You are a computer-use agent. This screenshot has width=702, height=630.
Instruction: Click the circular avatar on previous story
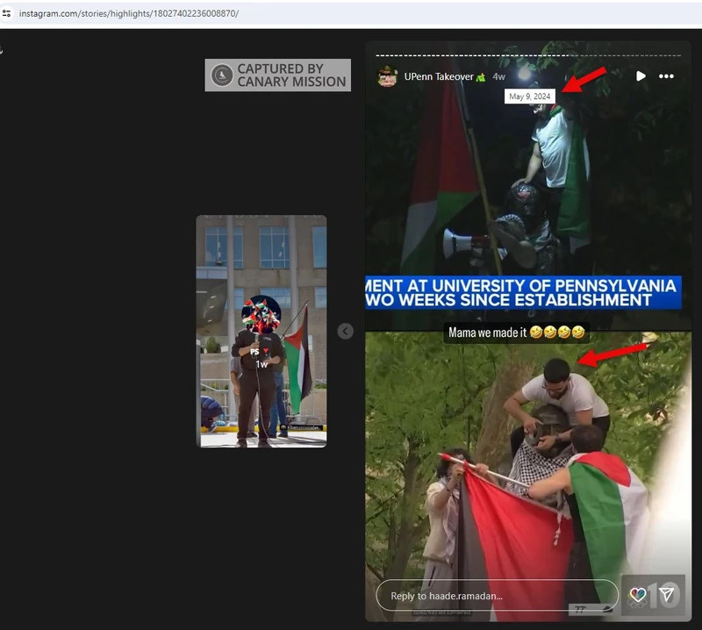pyautogui.click(x=261, y=314)
